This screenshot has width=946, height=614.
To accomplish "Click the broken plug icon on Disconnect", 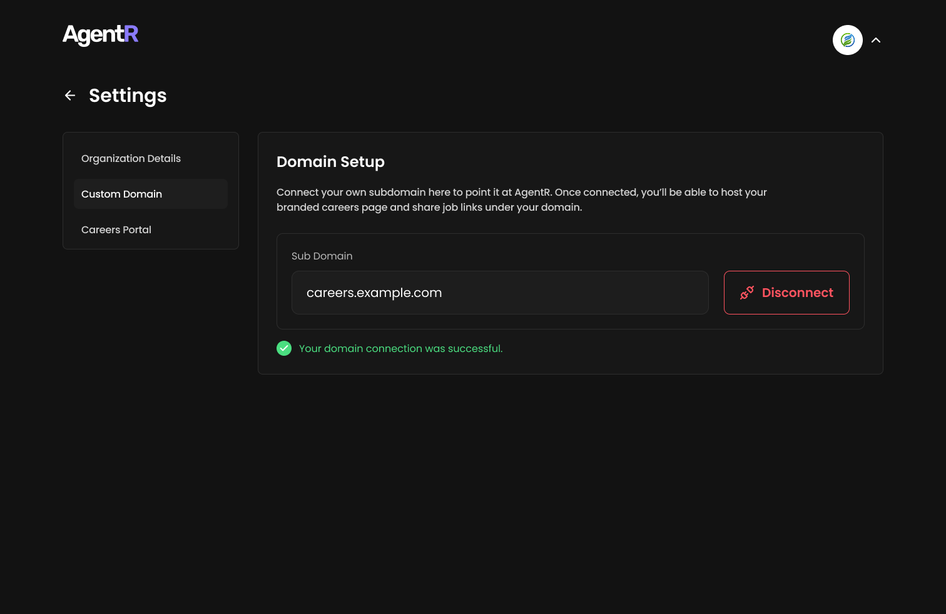I will coord(747,292).
